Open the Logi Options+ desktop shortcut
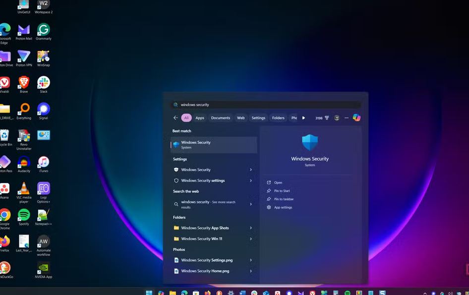This screenshot has height=295, width=469. point(43,193)
